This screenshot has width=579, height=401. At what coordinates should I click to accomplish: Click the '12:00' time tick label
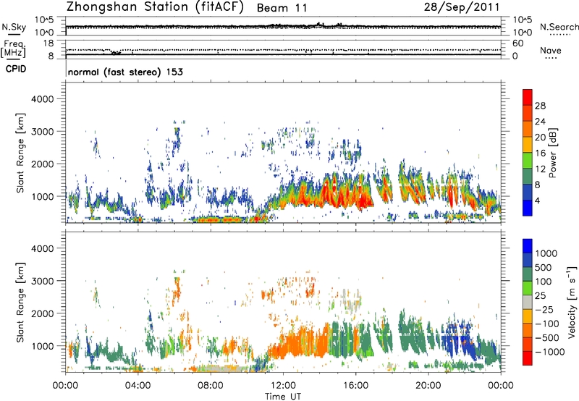point(283,386)
